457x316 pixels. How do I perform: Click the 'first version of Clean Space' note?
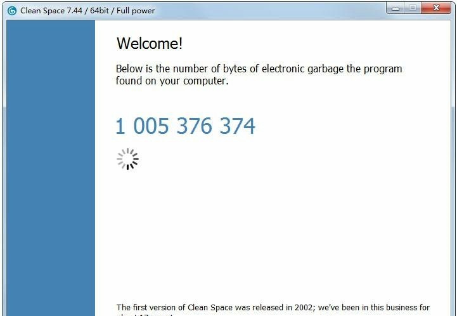point(273,310)
